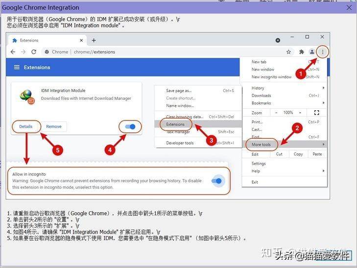Select New window menu item

click(285, 69)
